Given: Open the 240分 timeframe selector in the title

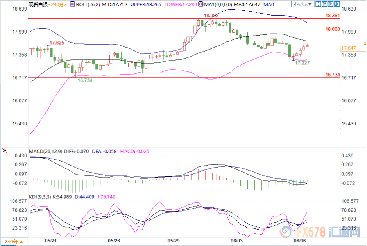Looking at the screenshot, I should [57, 4].
